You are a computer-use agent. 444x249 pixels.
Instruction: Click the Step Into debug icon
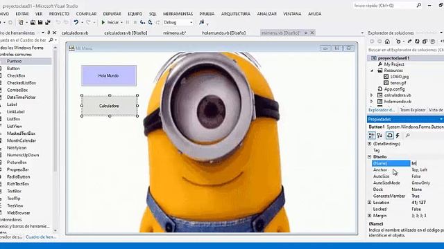click(142, 22)
